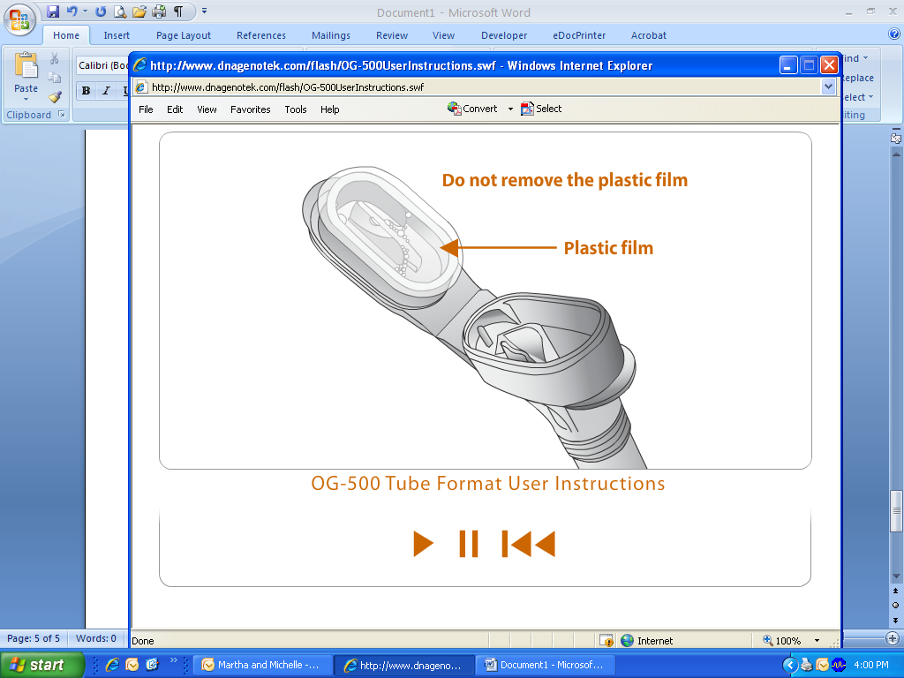Launch Internet Explorer from Quick Launch

click(112, 665)
